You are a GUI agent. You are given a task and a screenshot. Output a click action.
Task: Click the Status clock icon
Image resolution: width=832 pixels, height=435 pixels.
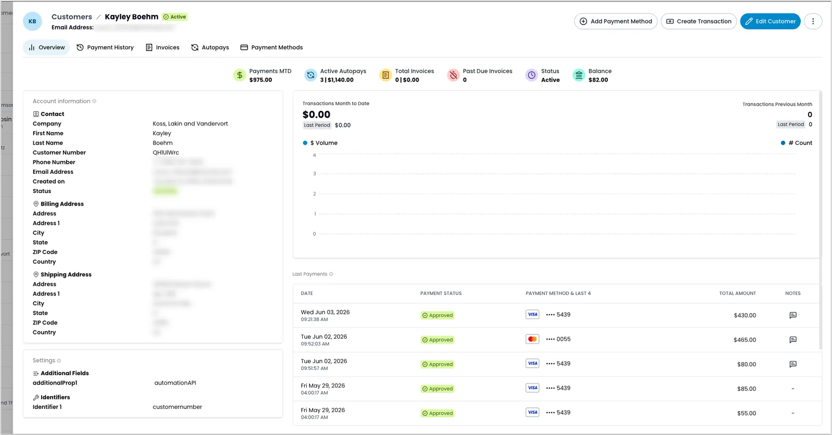tap(531, 75)
